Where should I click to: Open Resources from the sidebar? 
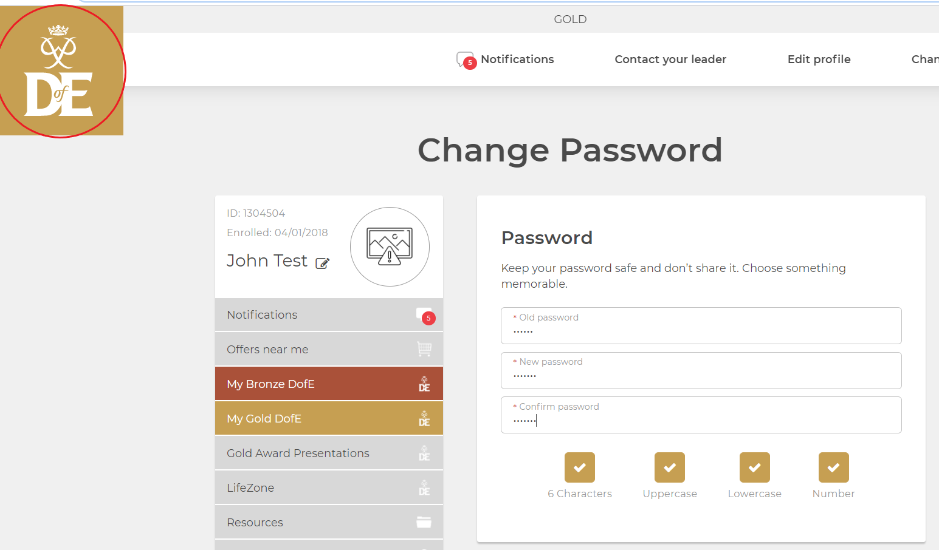click(329, 522)
